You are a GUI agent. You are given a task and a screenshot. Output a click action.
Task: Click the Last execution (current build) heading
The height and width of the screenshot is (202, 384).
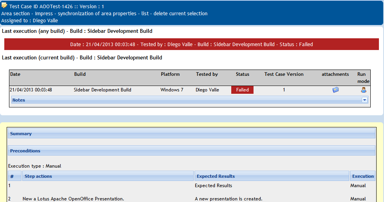(82, 57)
